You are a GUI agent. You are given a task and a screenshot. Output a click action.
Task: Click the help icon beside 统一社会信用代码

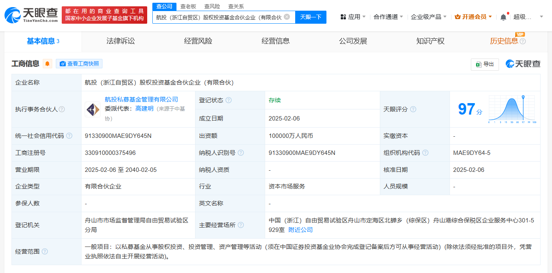point(69,136)
